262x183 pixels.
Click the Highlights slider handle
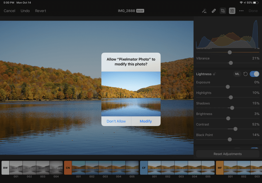(231, 97)
